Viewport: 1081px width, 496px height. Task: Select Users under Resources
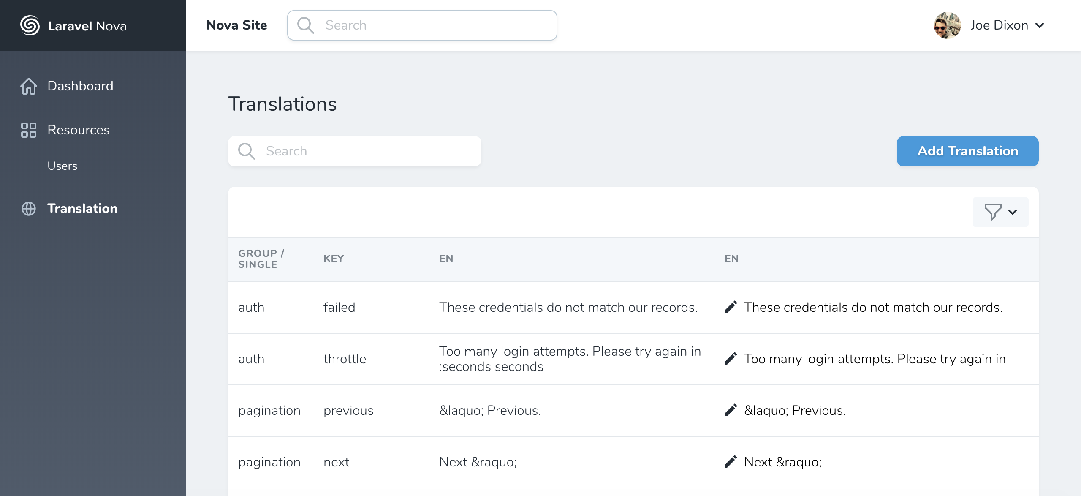point(62,166)
